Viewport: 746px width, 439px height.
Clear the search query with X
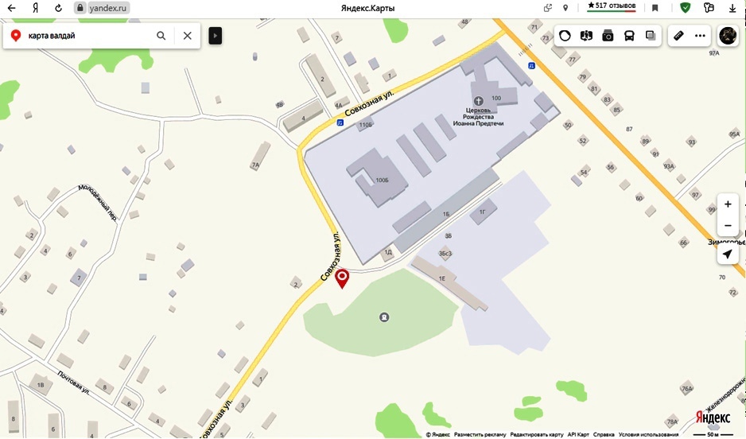pos(188,36)
